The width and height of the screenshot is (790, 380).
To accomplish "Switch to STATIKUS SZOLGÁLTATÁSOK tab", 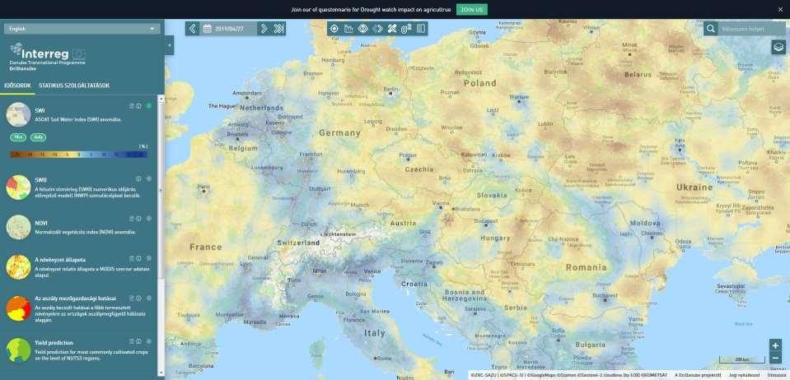I will [x=74, y=86].
